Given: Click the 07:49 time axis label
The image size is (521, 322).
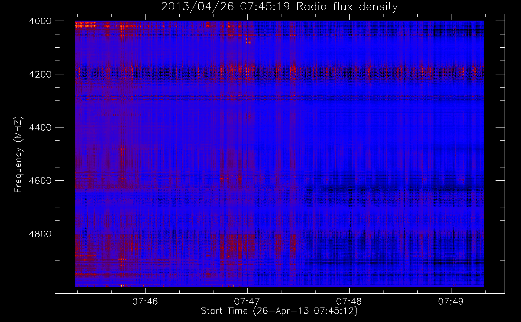Looking at the screenshot, I should tap(451, 302).
